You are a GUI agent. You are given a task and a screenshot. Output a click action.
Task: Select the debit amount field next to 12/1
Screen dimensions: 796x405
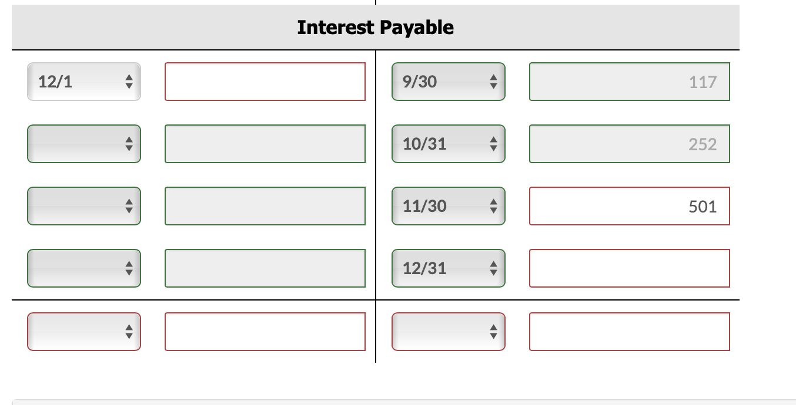coord(265,82)
